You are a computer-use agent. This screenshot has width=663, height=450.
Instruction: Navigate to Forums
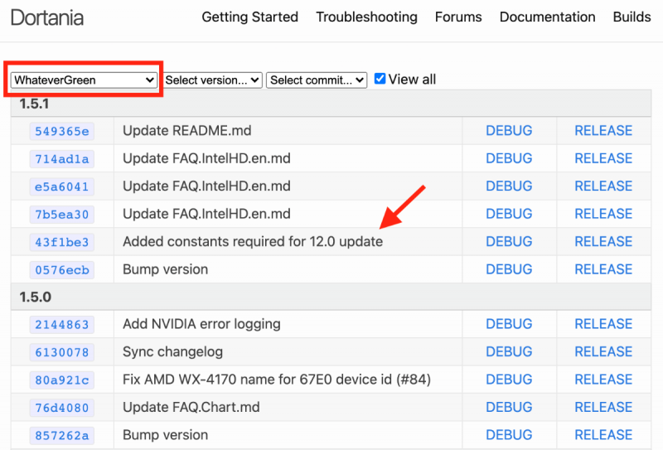click(x=458, y=17)
